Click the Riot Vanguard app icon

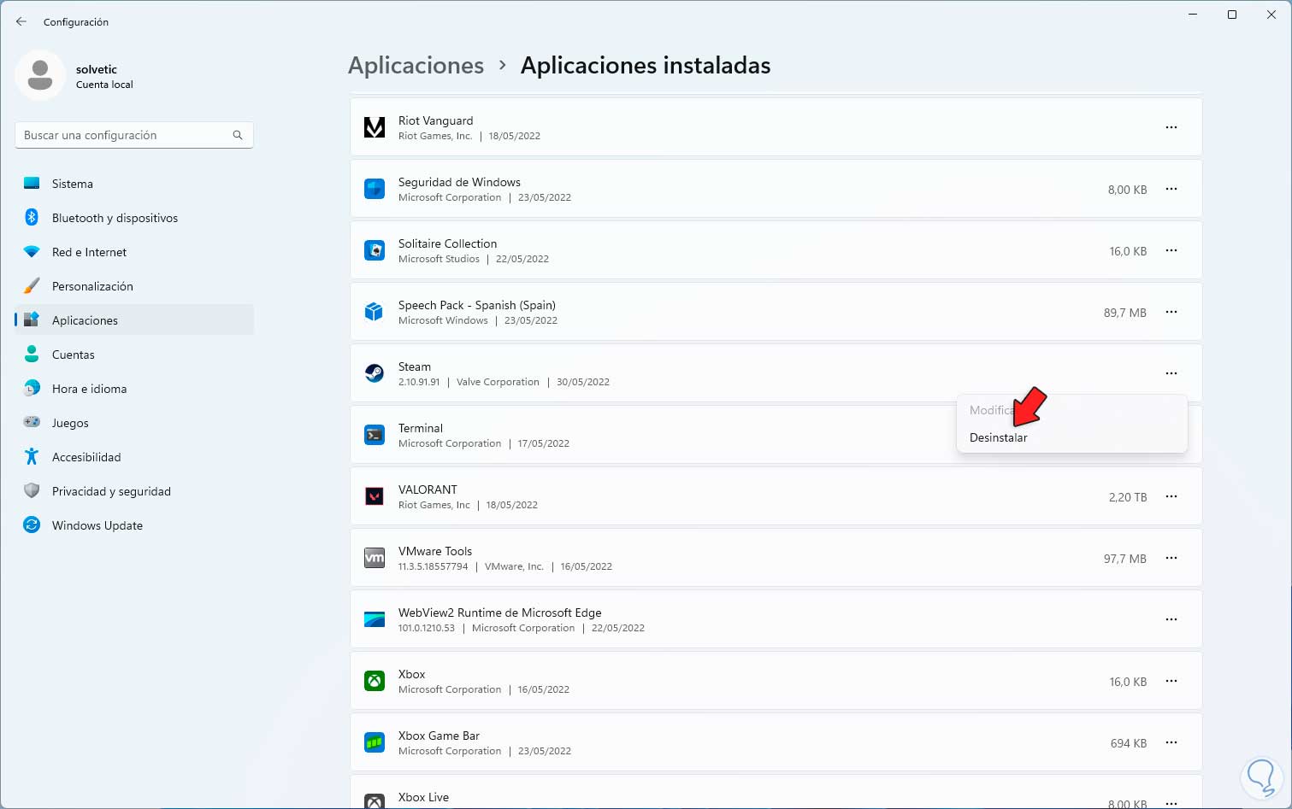click(x=375, y=127)
